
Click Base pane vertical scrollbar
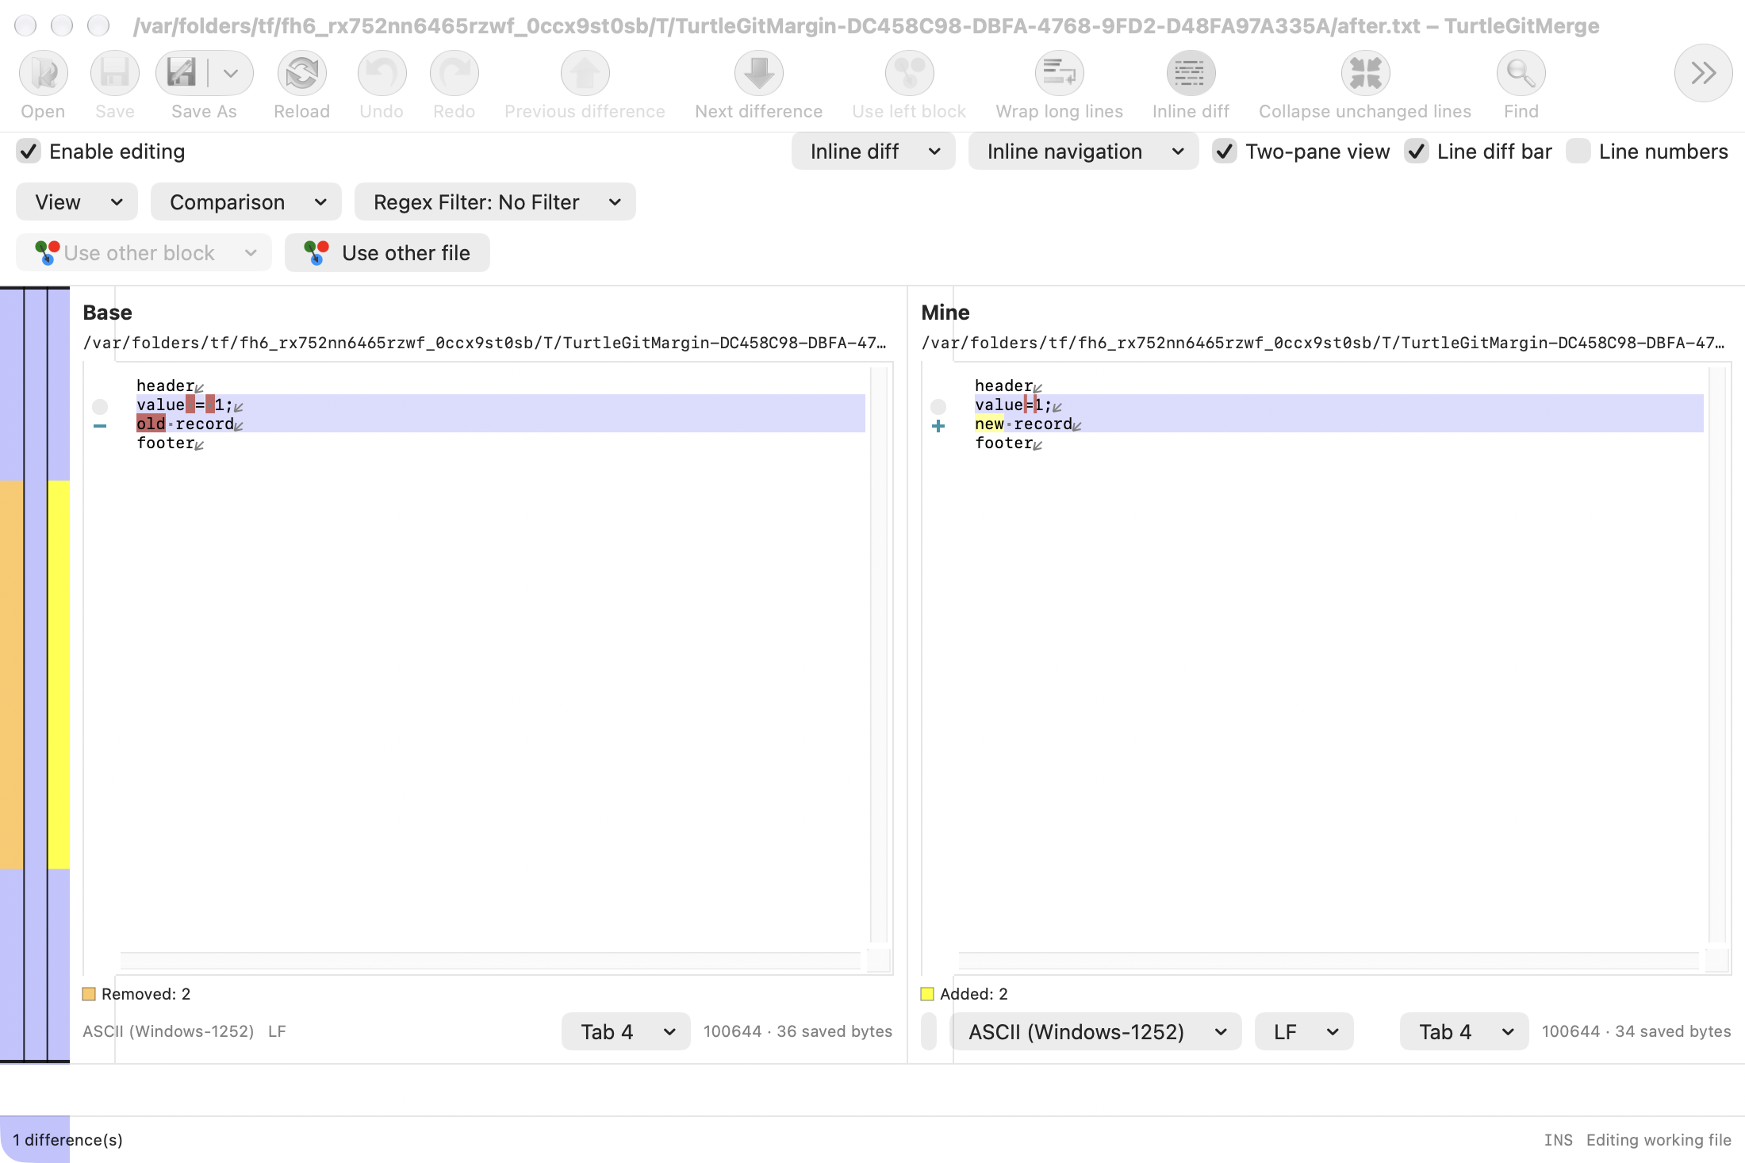(x=879, y=655)
